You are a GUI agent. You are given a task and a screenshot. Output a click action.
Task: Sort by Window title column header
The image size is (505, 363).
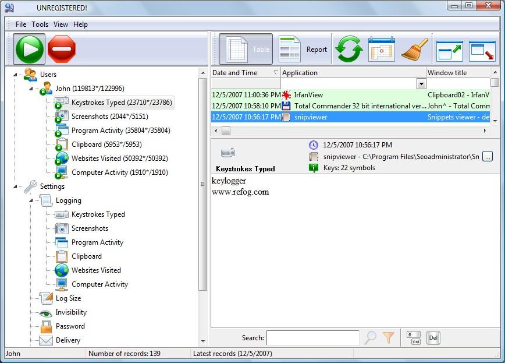point(458,73)
